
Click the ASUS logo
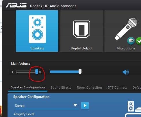(x=16, y=5)
